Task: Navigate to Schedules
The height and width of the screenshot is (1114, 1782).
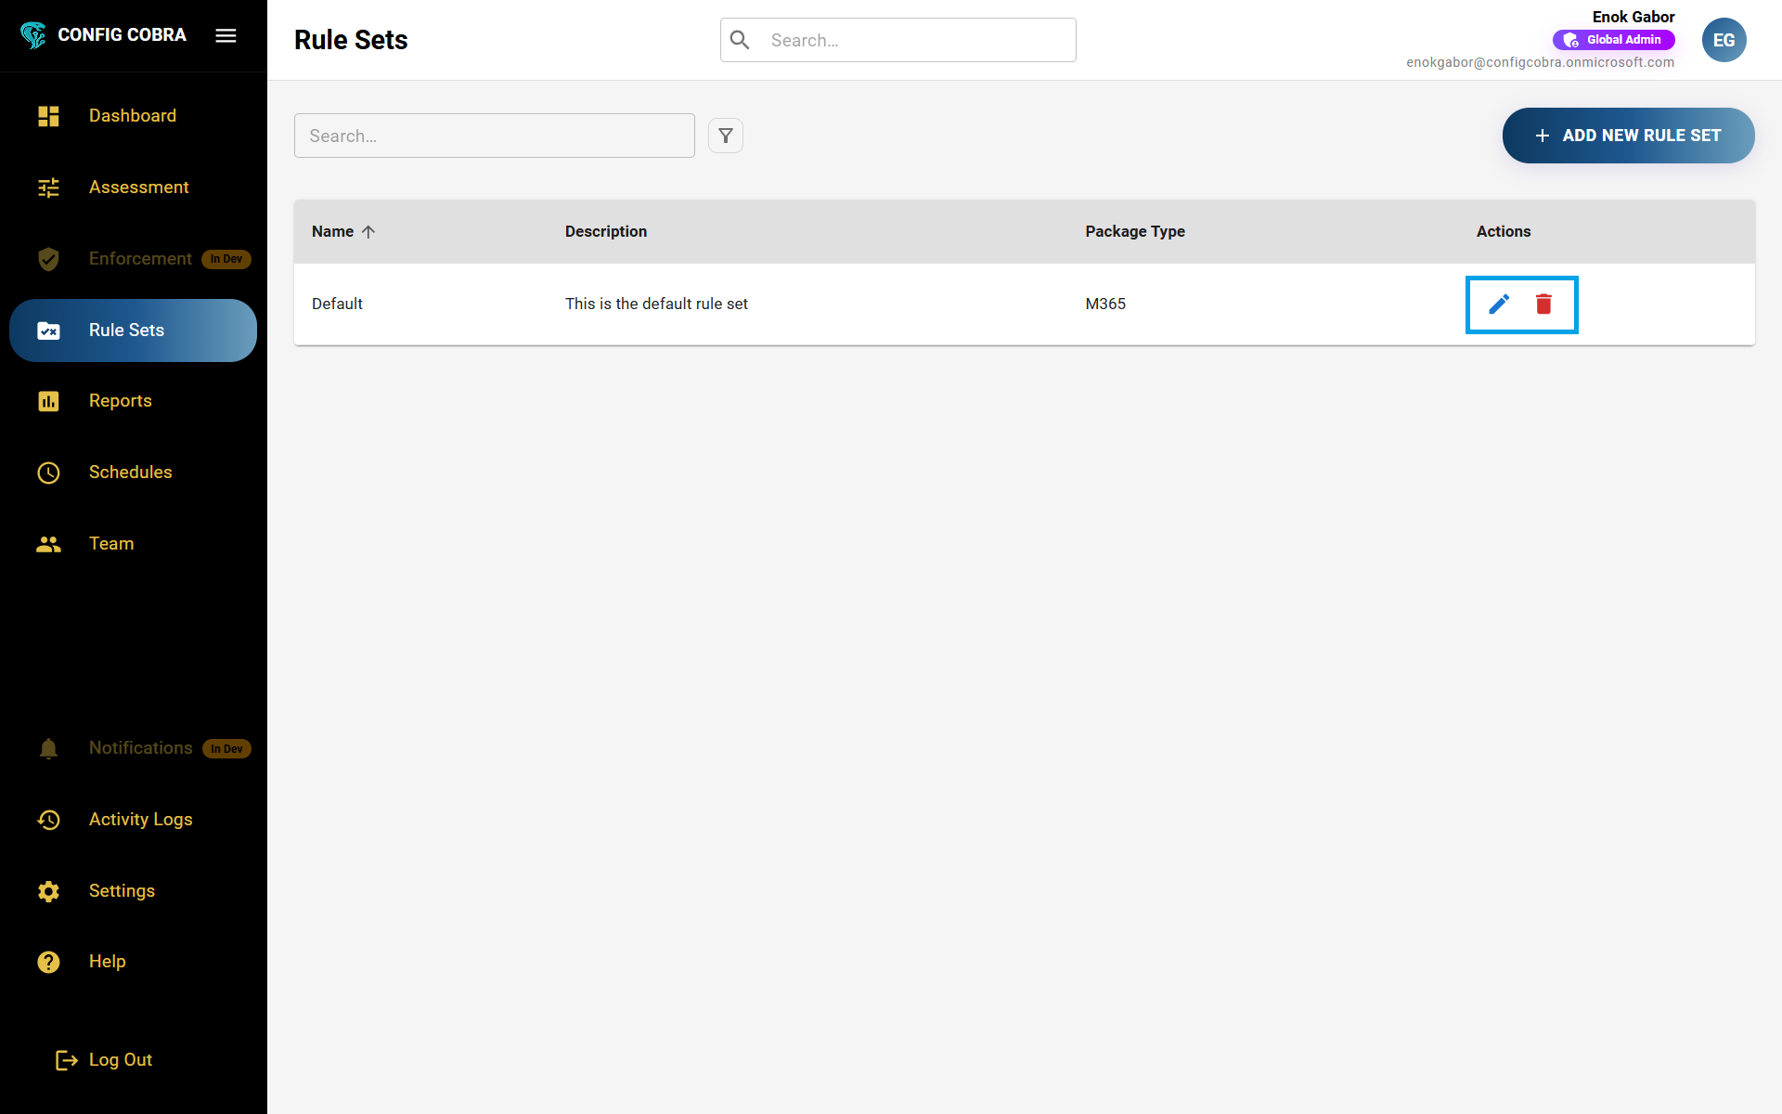Action: pos(130,473)
